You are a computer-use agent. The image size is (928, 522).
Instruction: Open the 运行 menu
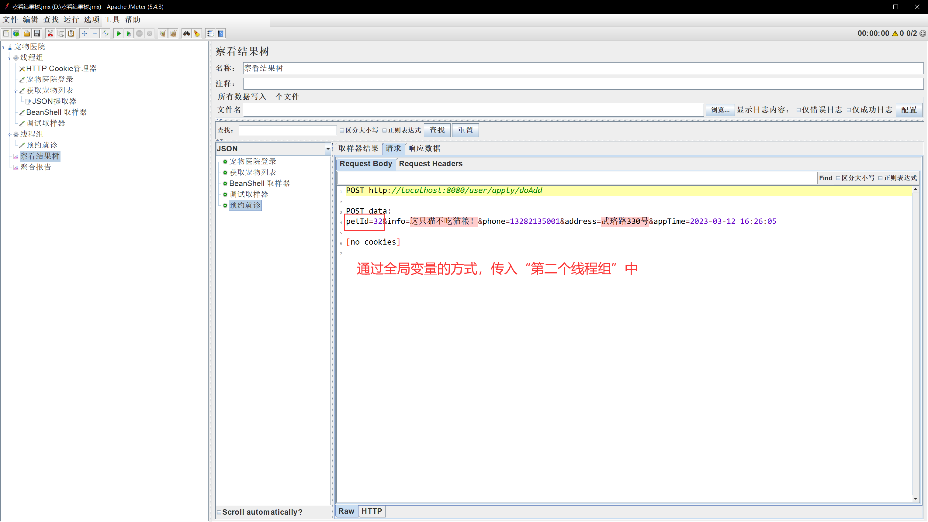(x=71, y=19)
